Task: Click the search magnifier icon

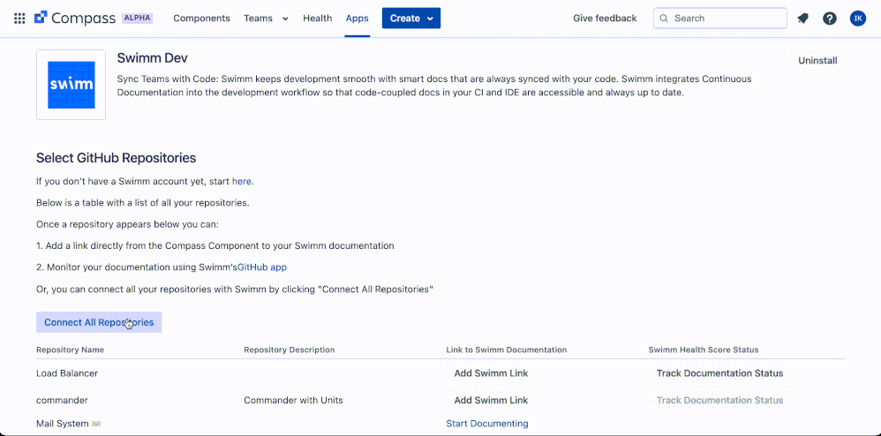Action: 664,19
